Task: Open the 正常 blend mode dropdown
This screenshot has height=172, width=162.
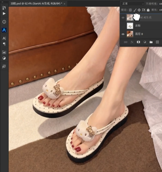Action: (132, 4)
